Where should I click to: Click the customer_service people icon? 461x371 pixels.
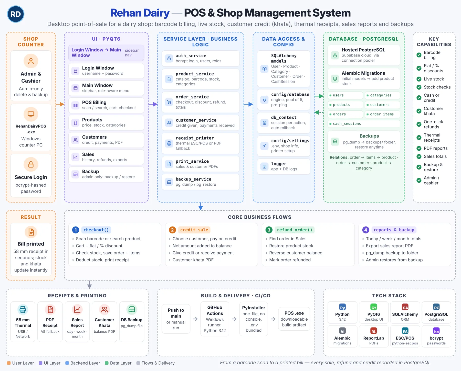point(169,123)
